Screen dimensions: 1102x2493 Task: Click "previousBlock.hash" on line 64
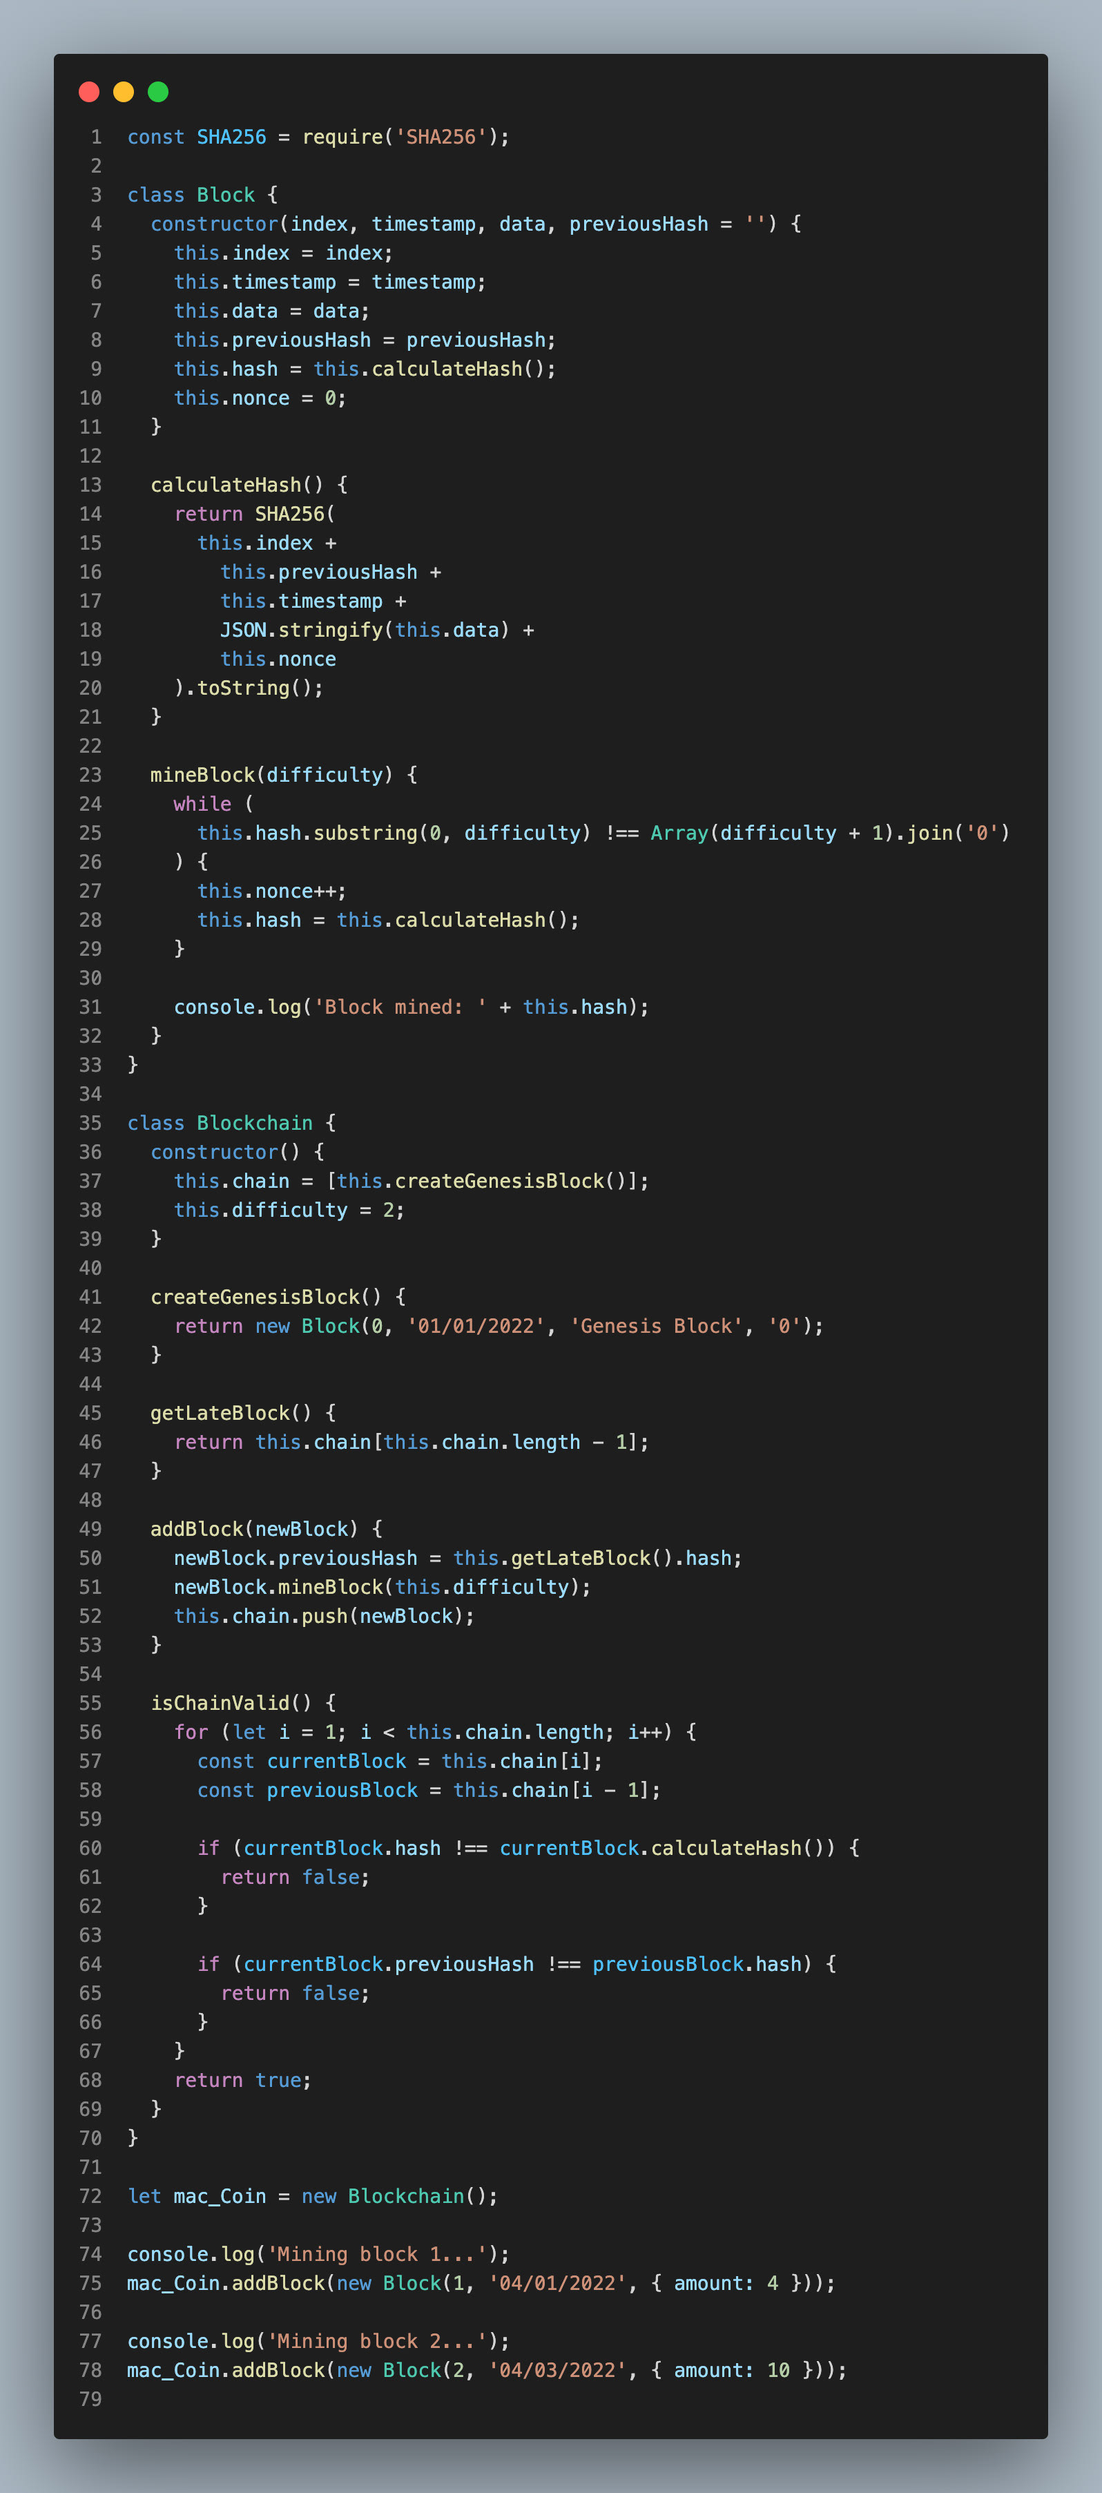click(x=697, y=1965)
